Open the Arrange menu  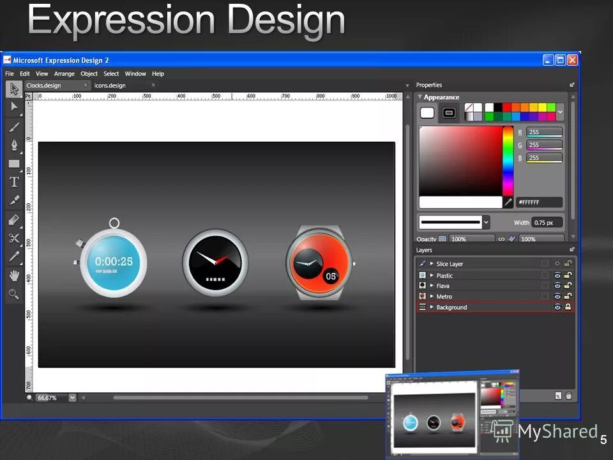[64, 73]
